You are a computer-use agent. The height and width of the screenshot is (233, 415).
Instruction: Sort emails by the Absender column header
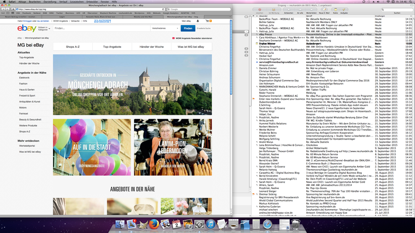[281, 16]
